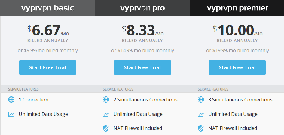Click the shield icon in Premier NAT Firewall

[201, 128]
